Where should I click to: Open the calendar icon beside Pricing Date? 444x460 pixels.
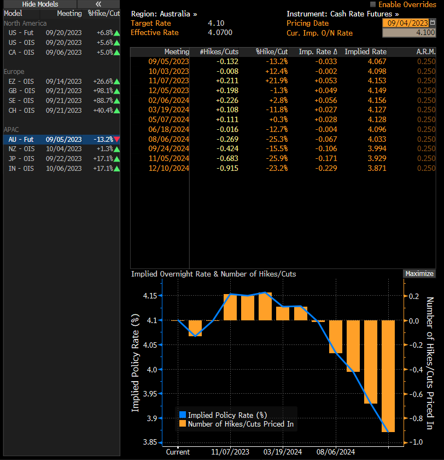click(433, 23)
